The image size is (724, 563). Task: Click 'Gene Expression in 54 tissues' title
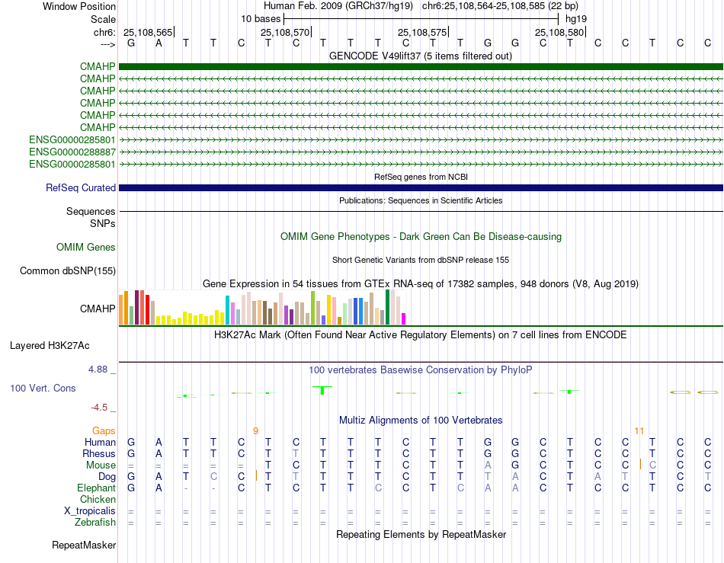coord(421,284)
